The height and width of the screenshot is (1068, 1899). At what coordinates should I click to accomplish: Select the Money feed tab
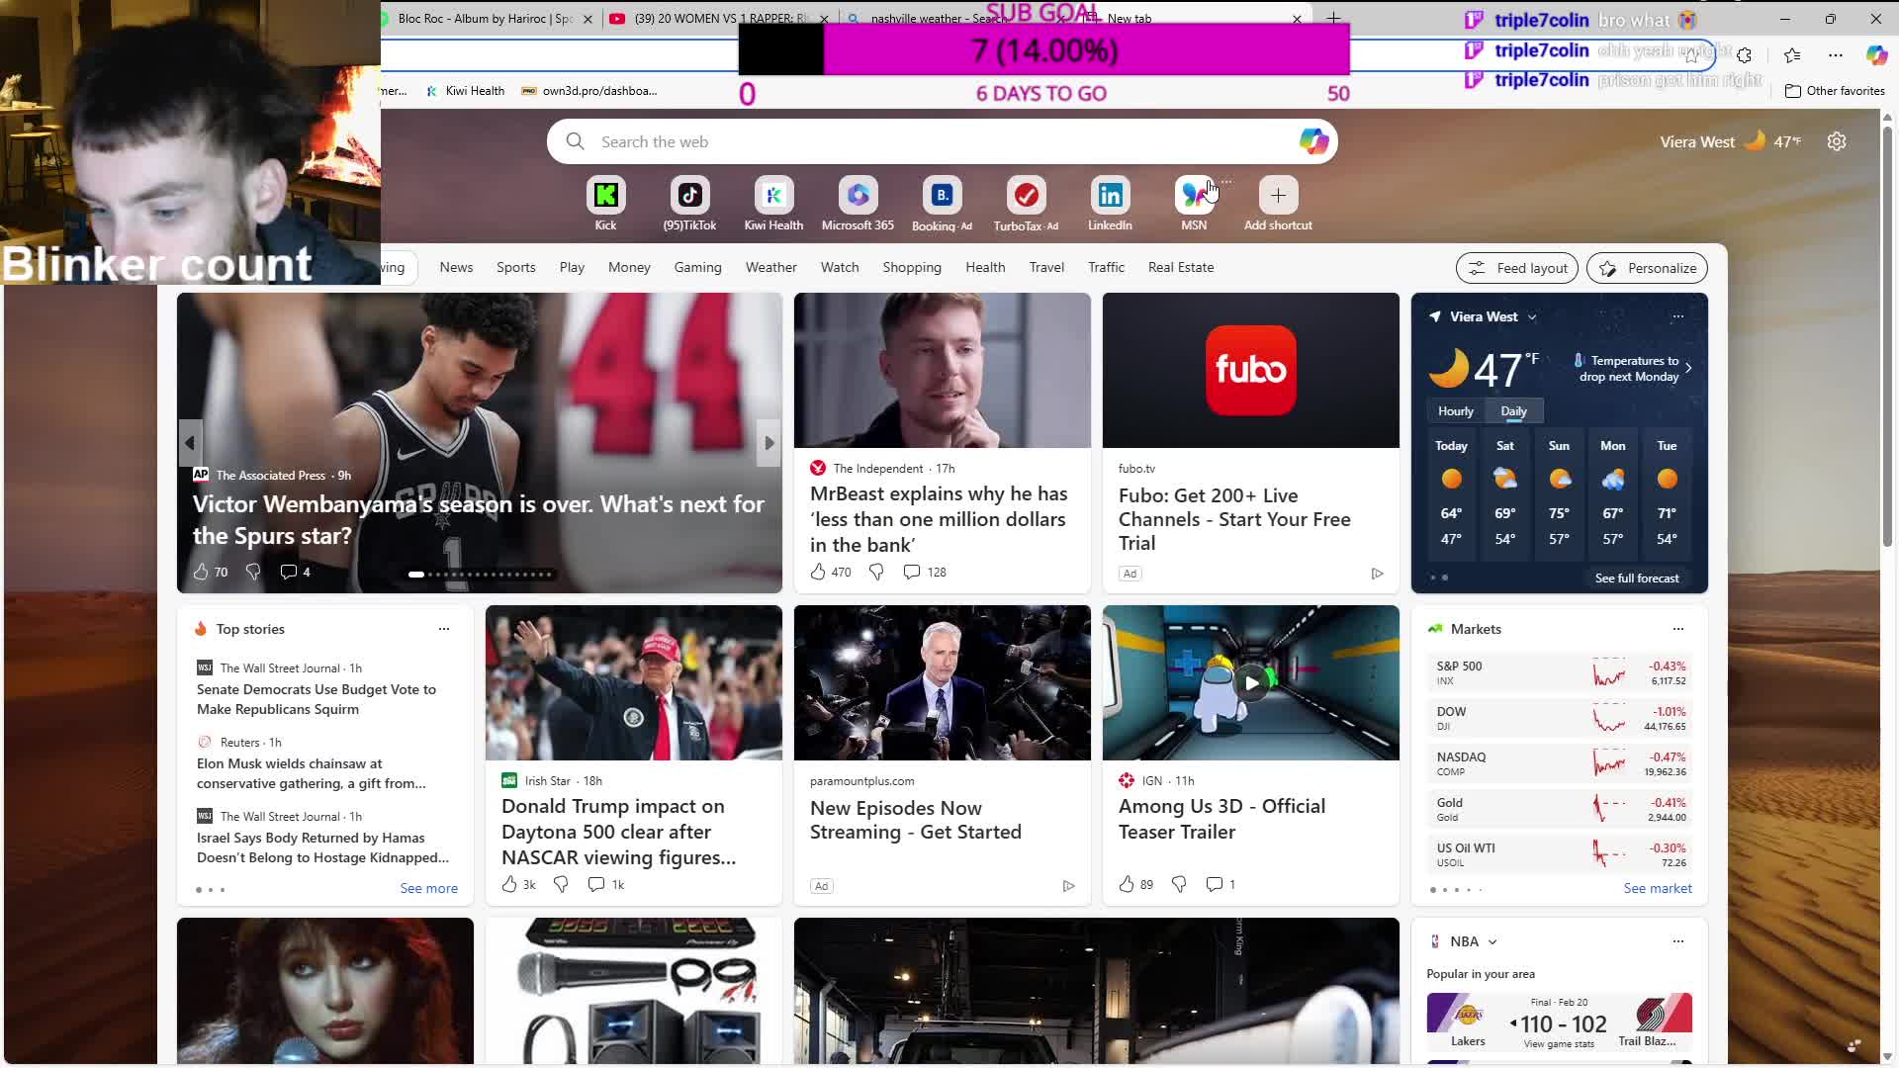point(629,267)
